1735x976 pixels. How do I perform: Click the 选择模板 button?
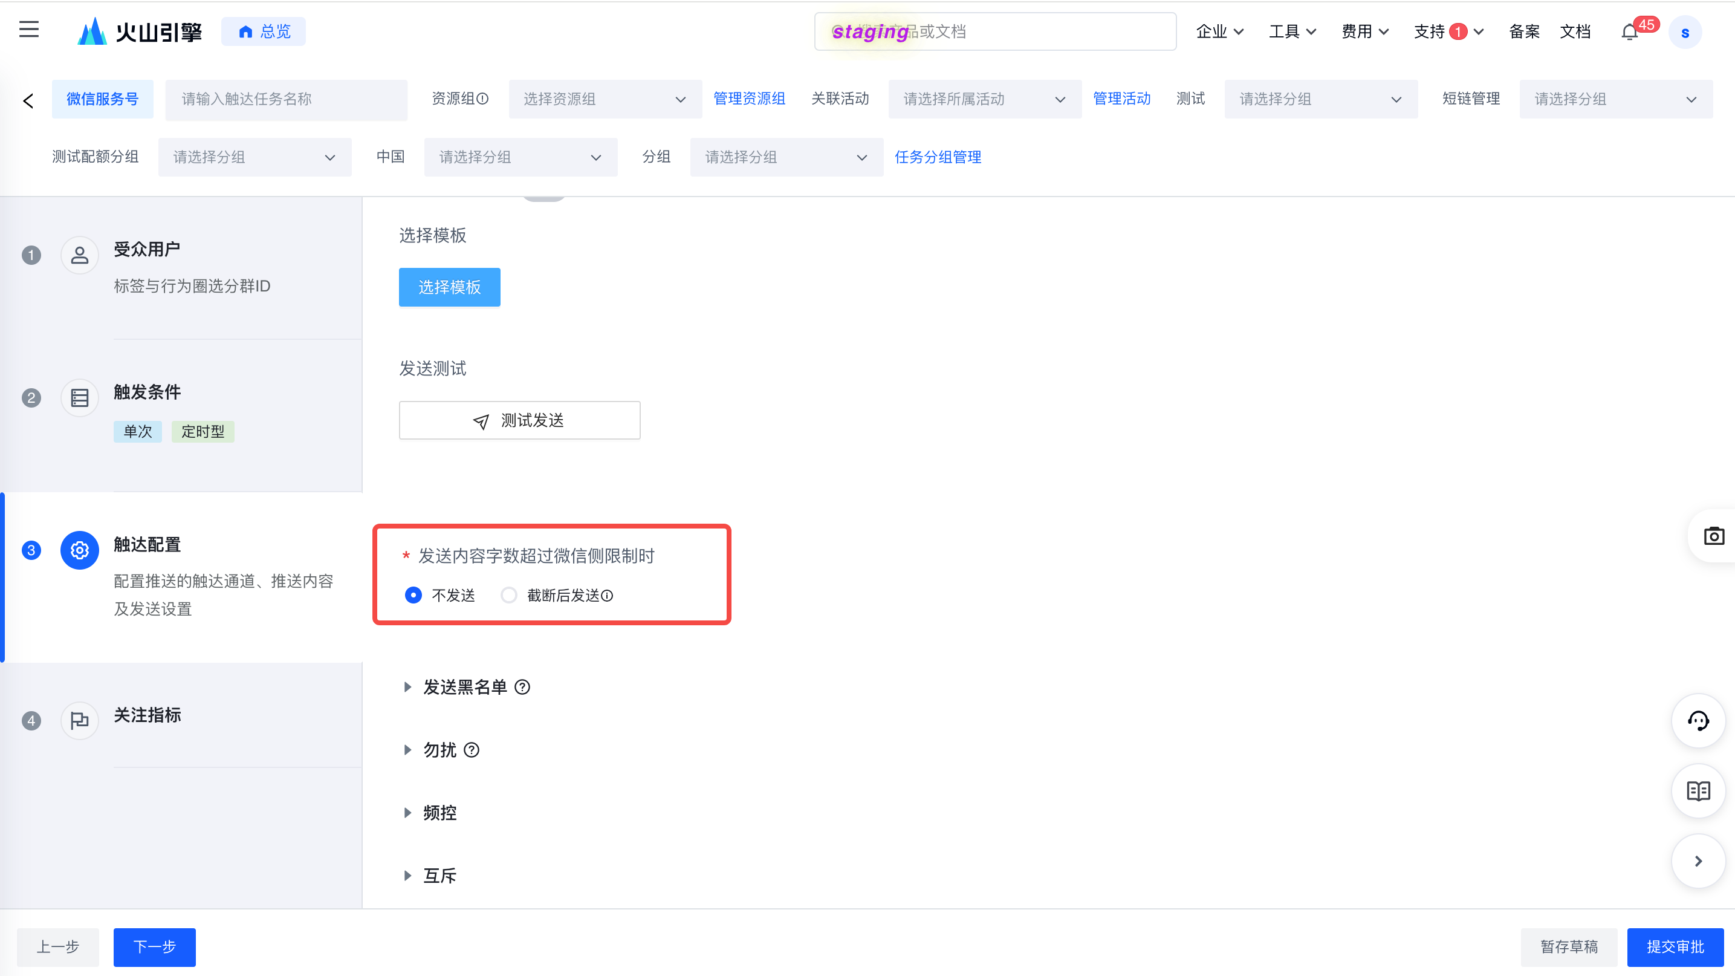tap(450, 287)
